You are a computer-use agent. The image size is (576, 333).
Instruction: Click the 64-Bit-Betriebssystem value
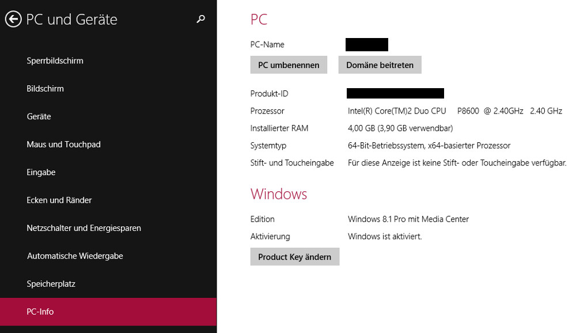429,146
